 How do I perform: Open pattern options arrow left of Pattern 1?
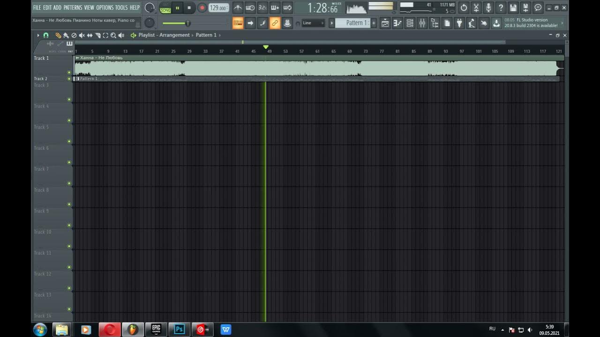coord(332,23)
